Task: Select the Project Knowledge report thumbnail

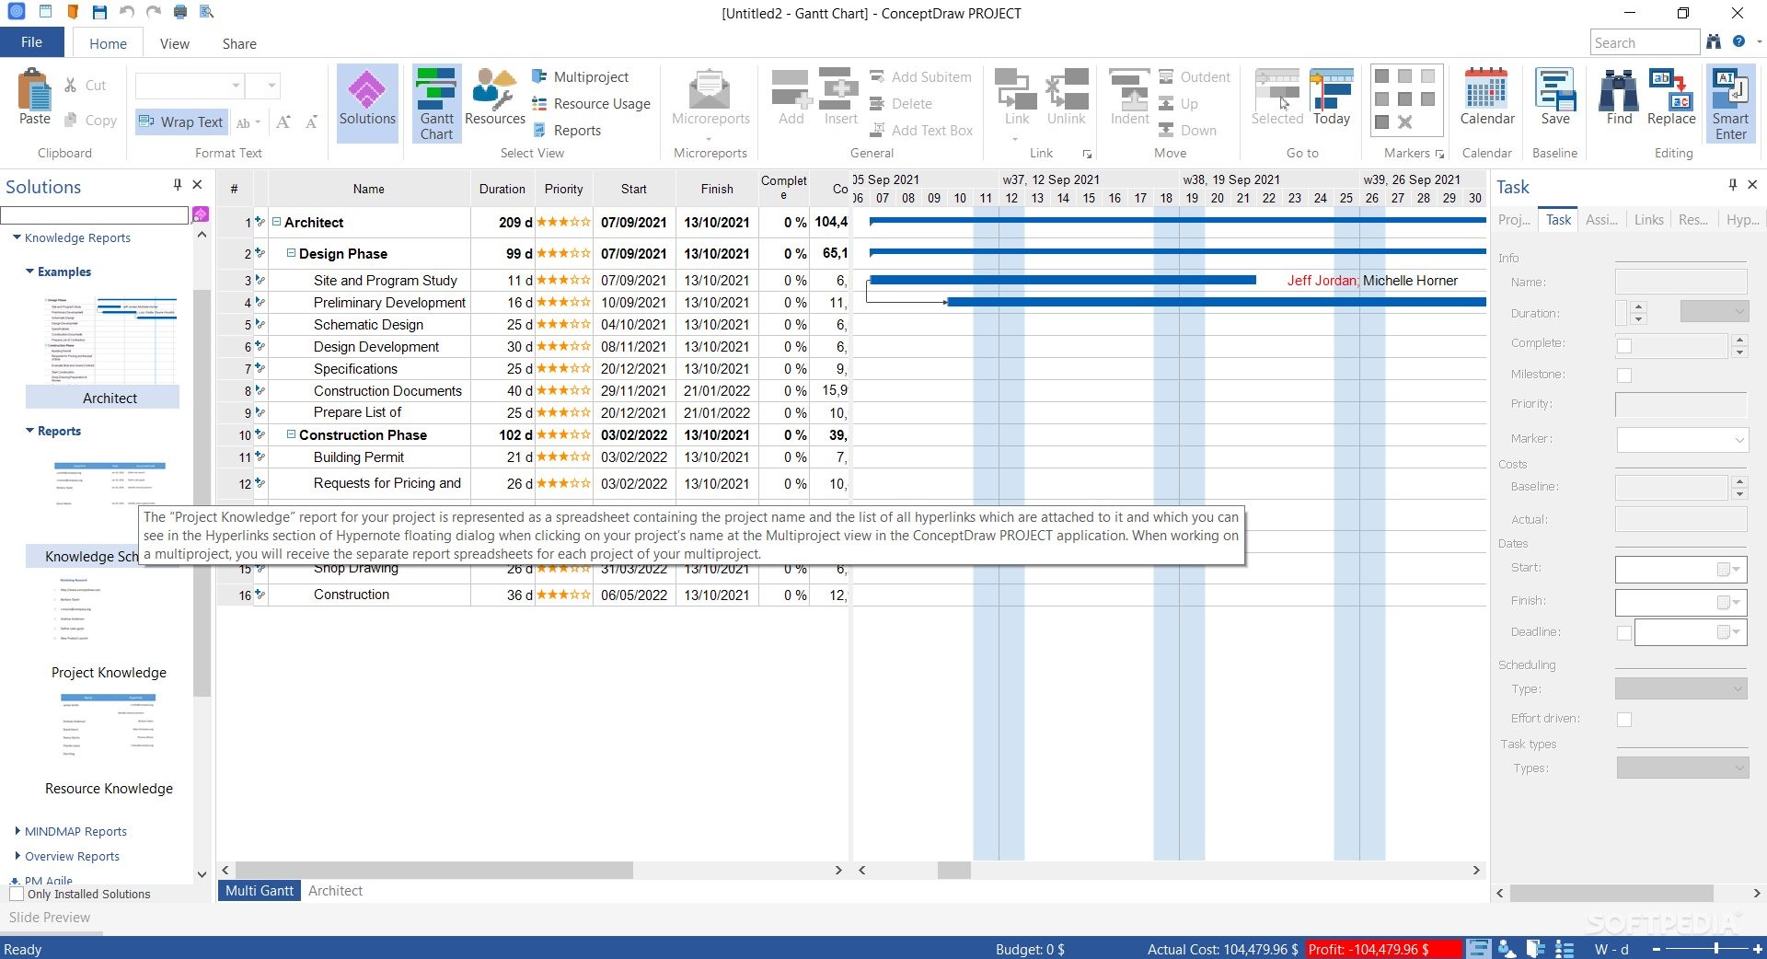Action: (x=109, y=628)
